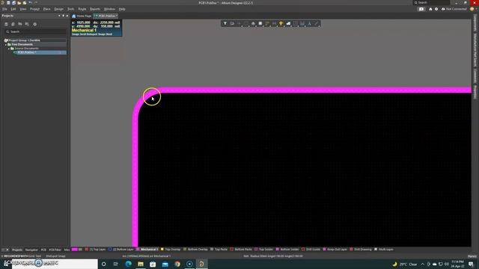Click the Projects panel search field
This screenshot has width=479, height=269.
[x=35, y=31]
